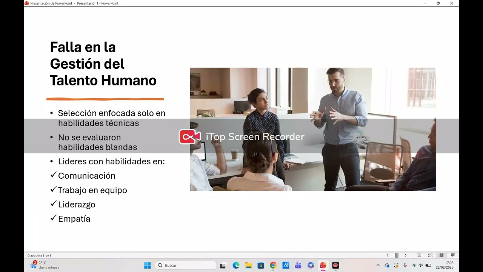483x272 pixels.
Task: Click the checklist item 'Liderazgo'
Action: 77,204
